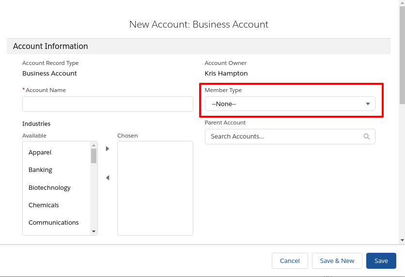The height and width of the screenshot is (277, 405).
Task: Move selected industry to Chosen list arrow
Action: point(108,149)
